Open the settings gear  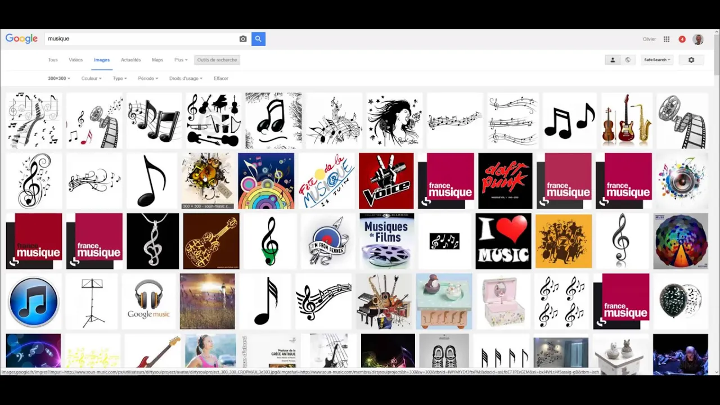(691, 60)
